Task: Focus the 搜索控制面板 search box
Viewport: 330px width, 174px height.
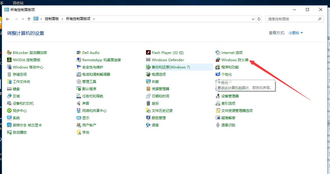Action: (294, 19)
